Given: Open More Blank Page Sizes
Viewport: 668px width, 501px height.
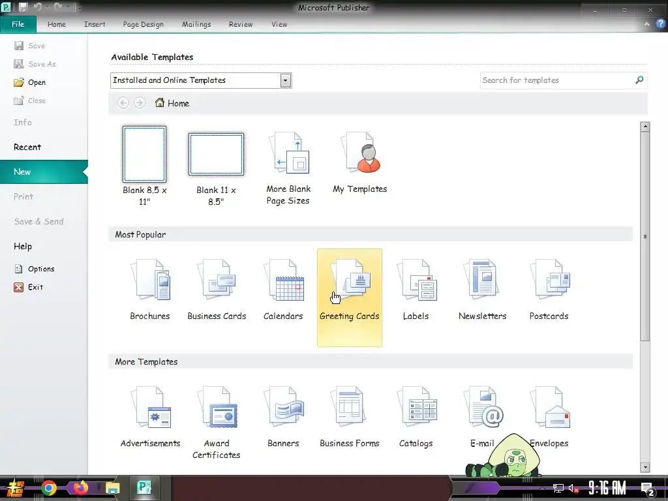Looking at the screenshot, I should (288, 168).
